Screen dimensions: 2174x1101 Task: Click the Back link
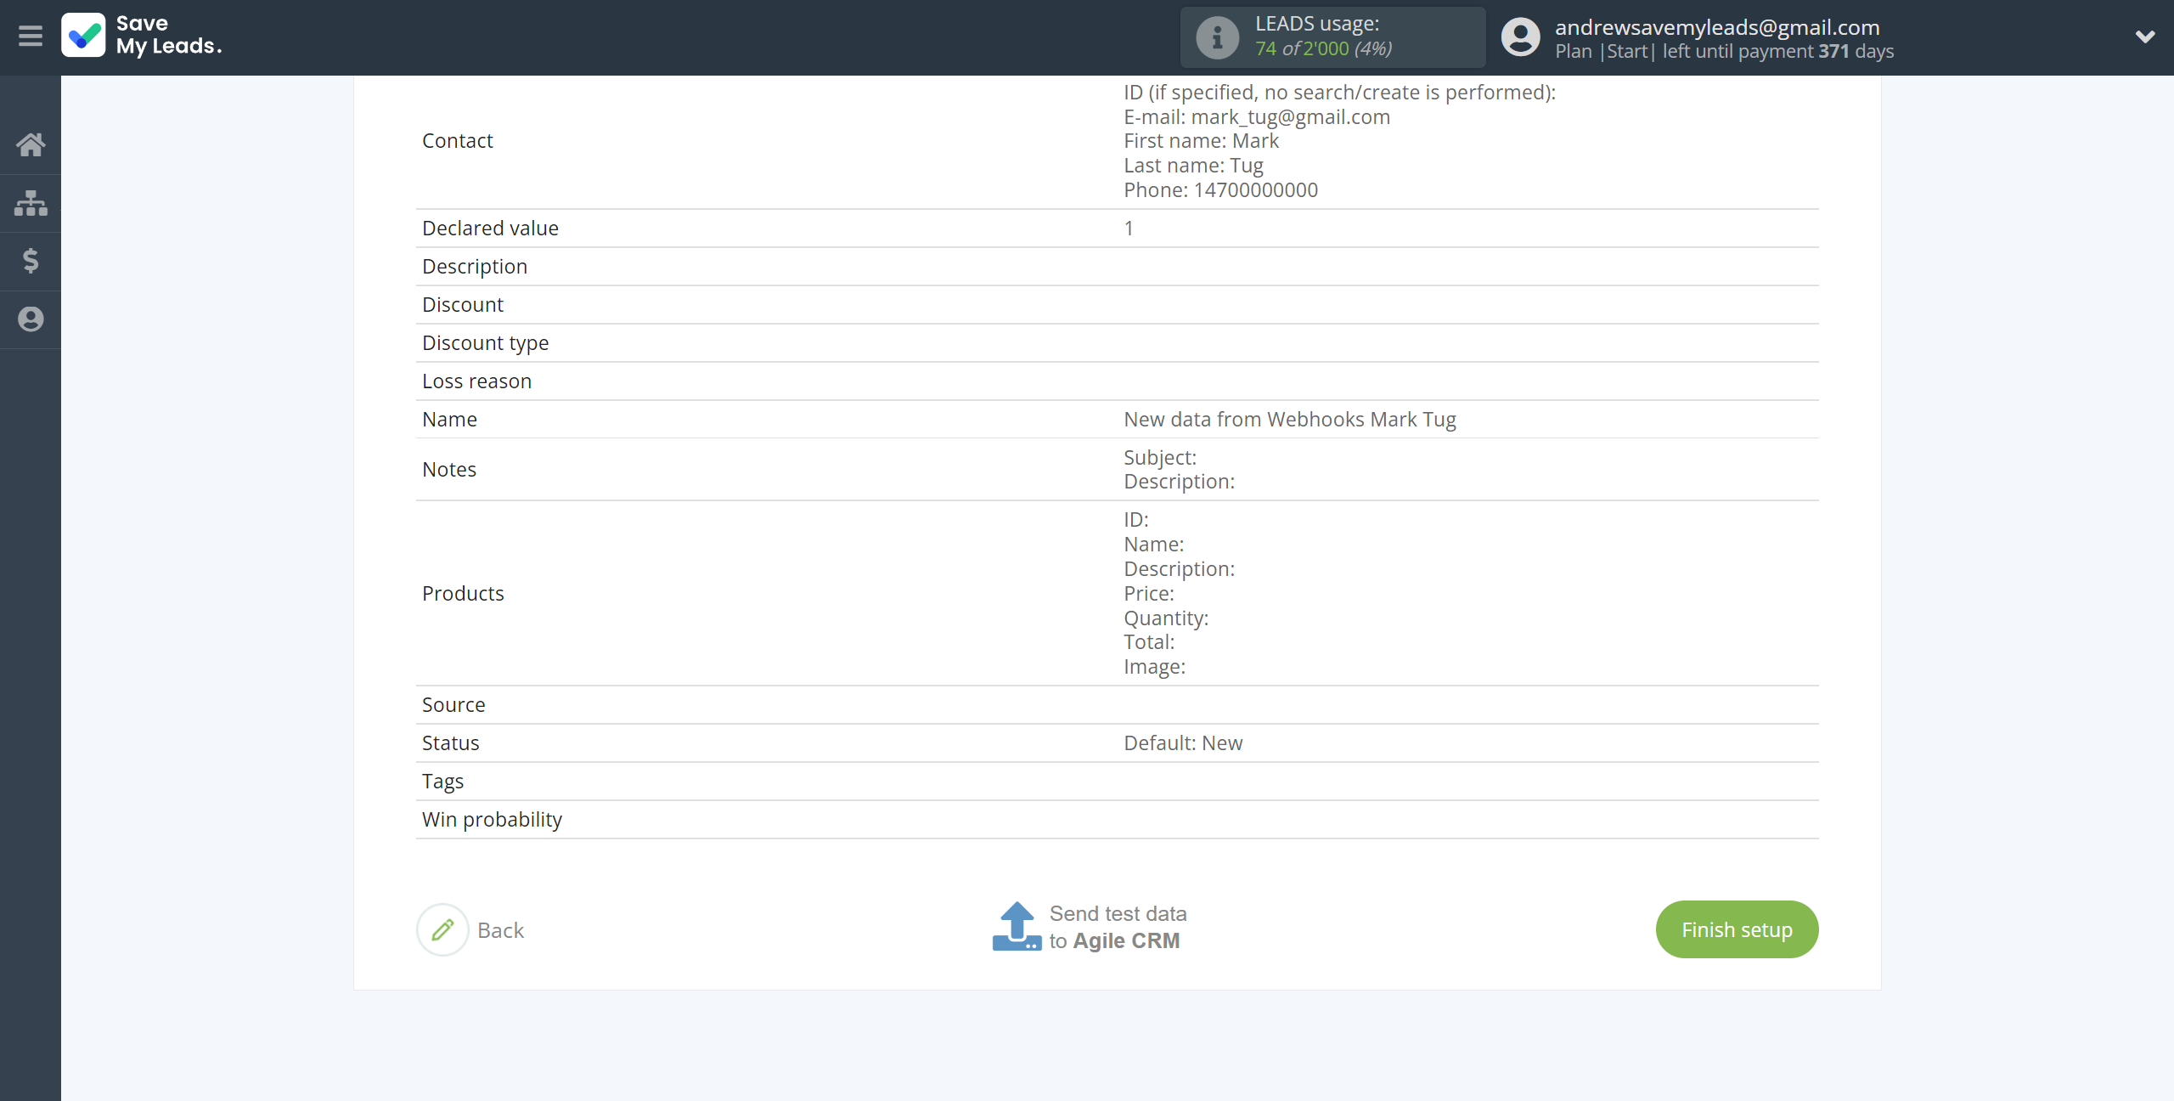click(500, 930)
